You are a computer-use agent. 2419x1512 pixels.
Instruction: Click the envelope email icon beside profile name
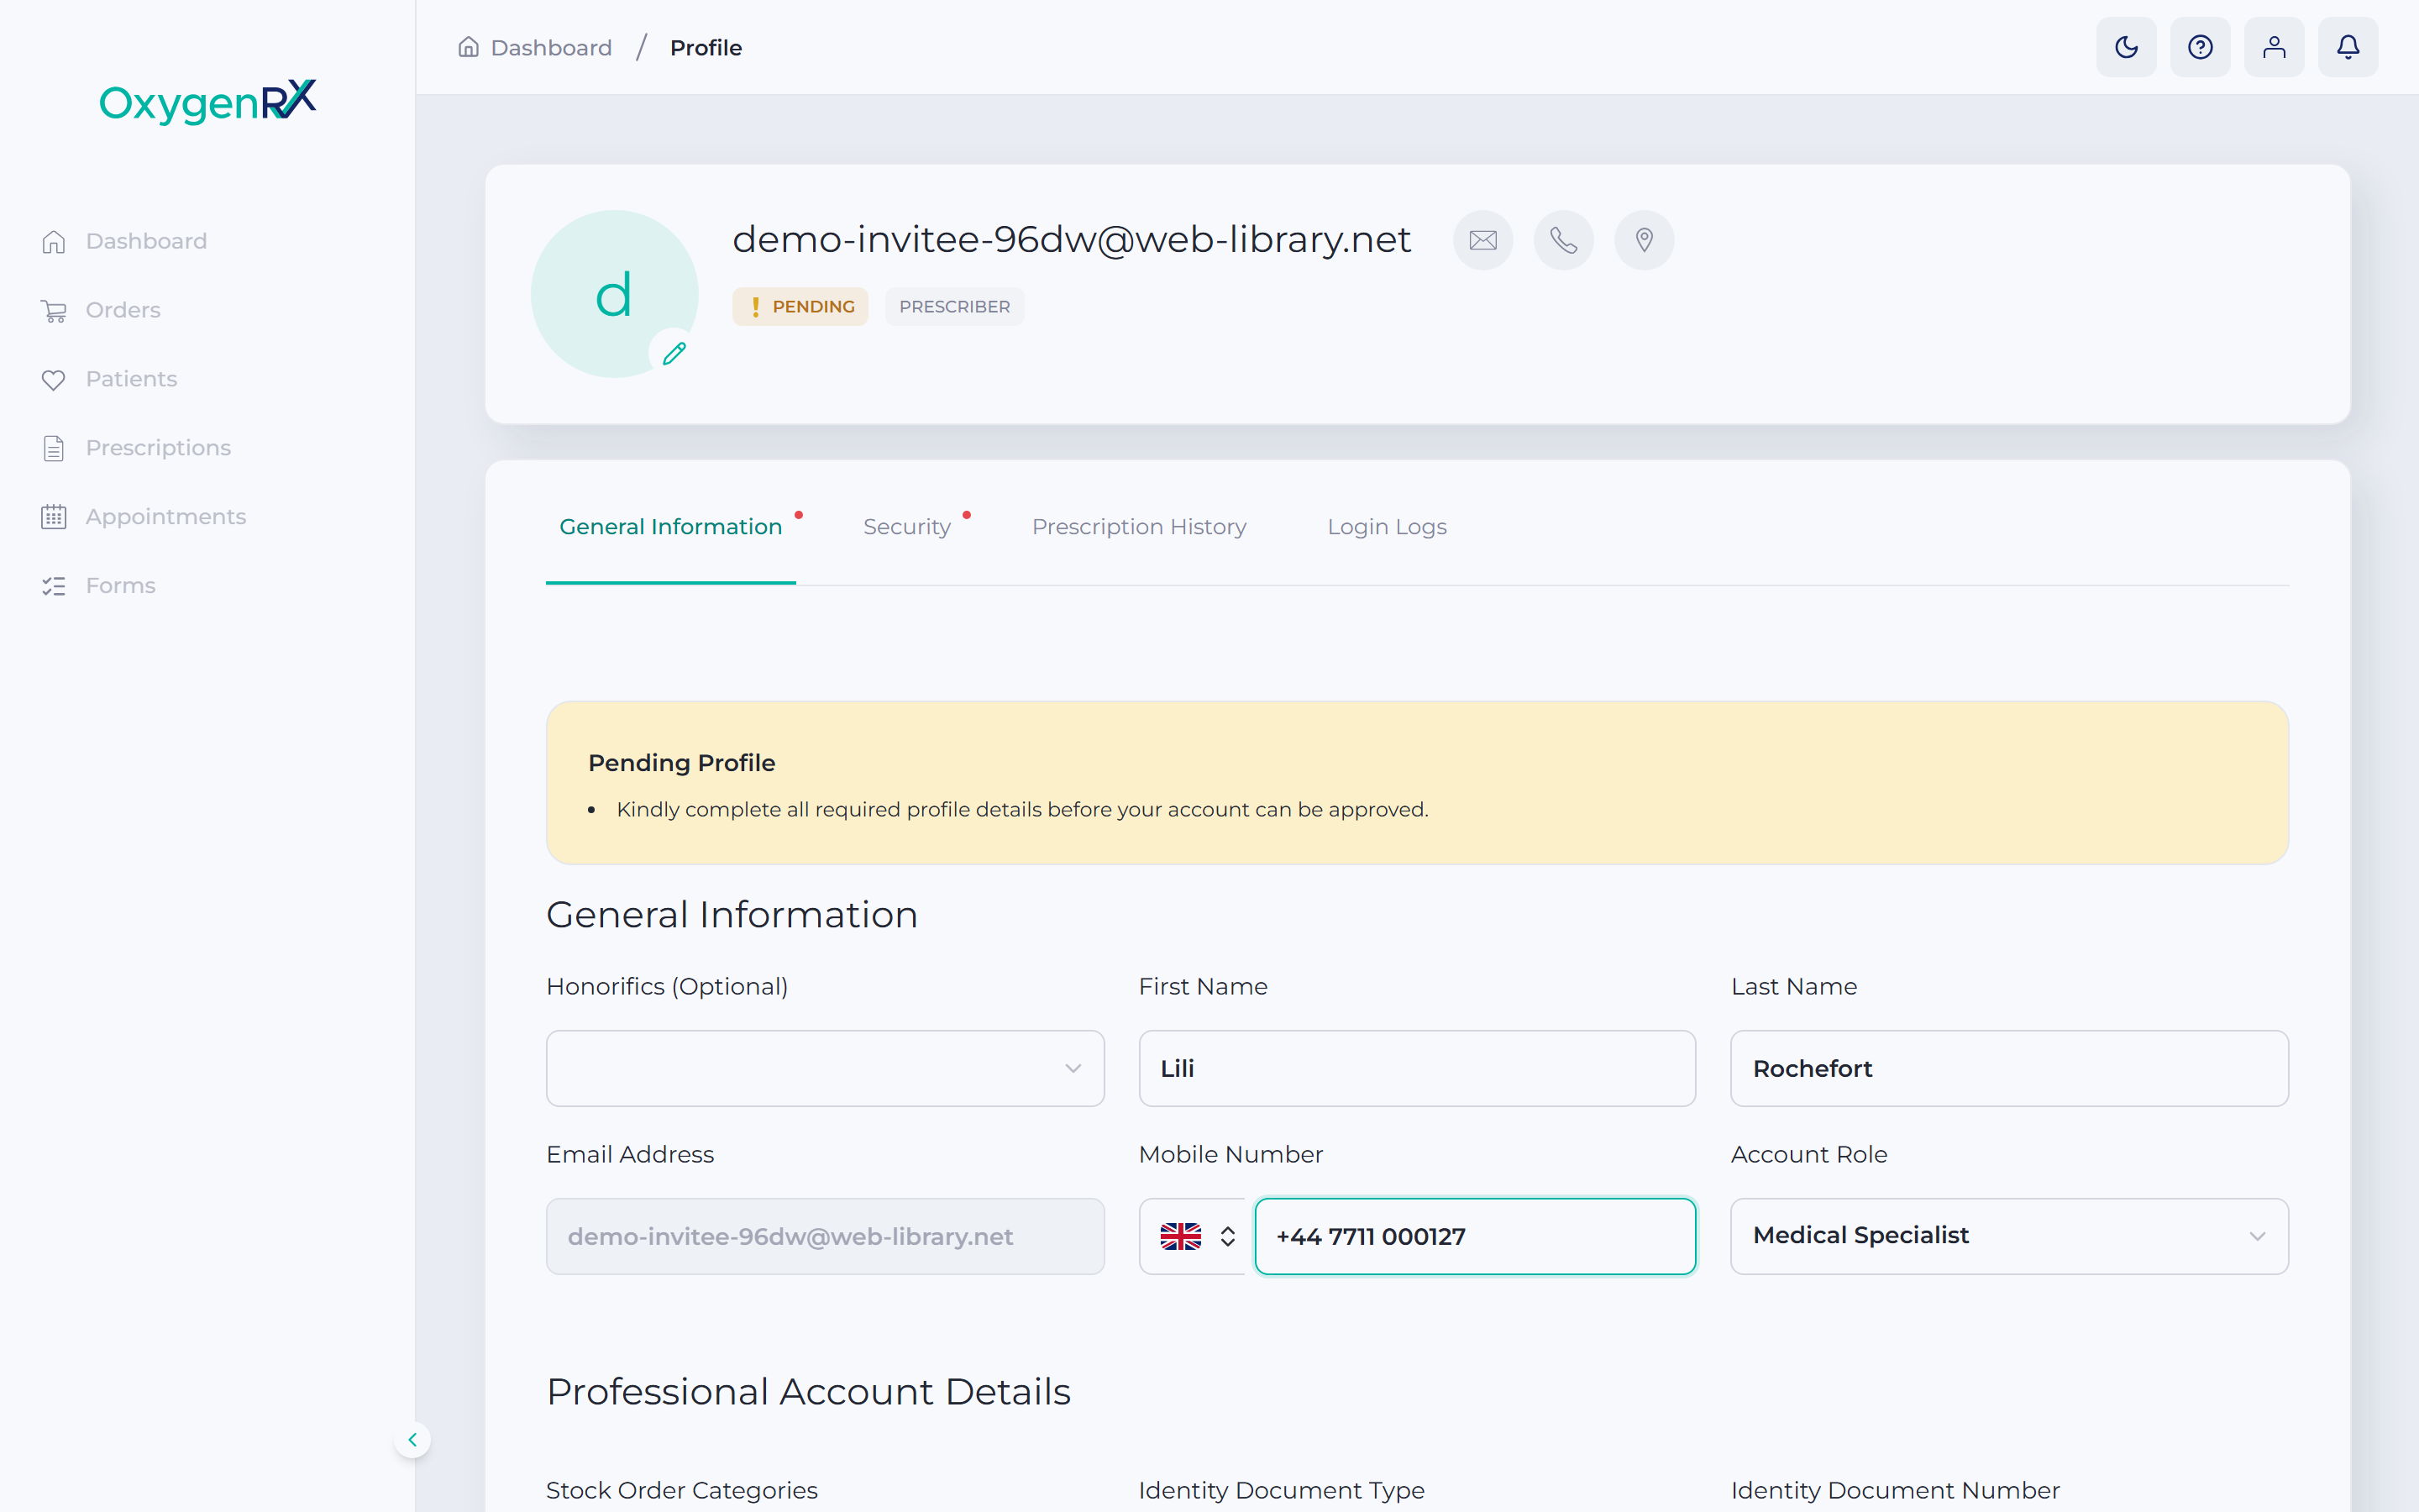pyautogui.click(x=1483, y=240)
